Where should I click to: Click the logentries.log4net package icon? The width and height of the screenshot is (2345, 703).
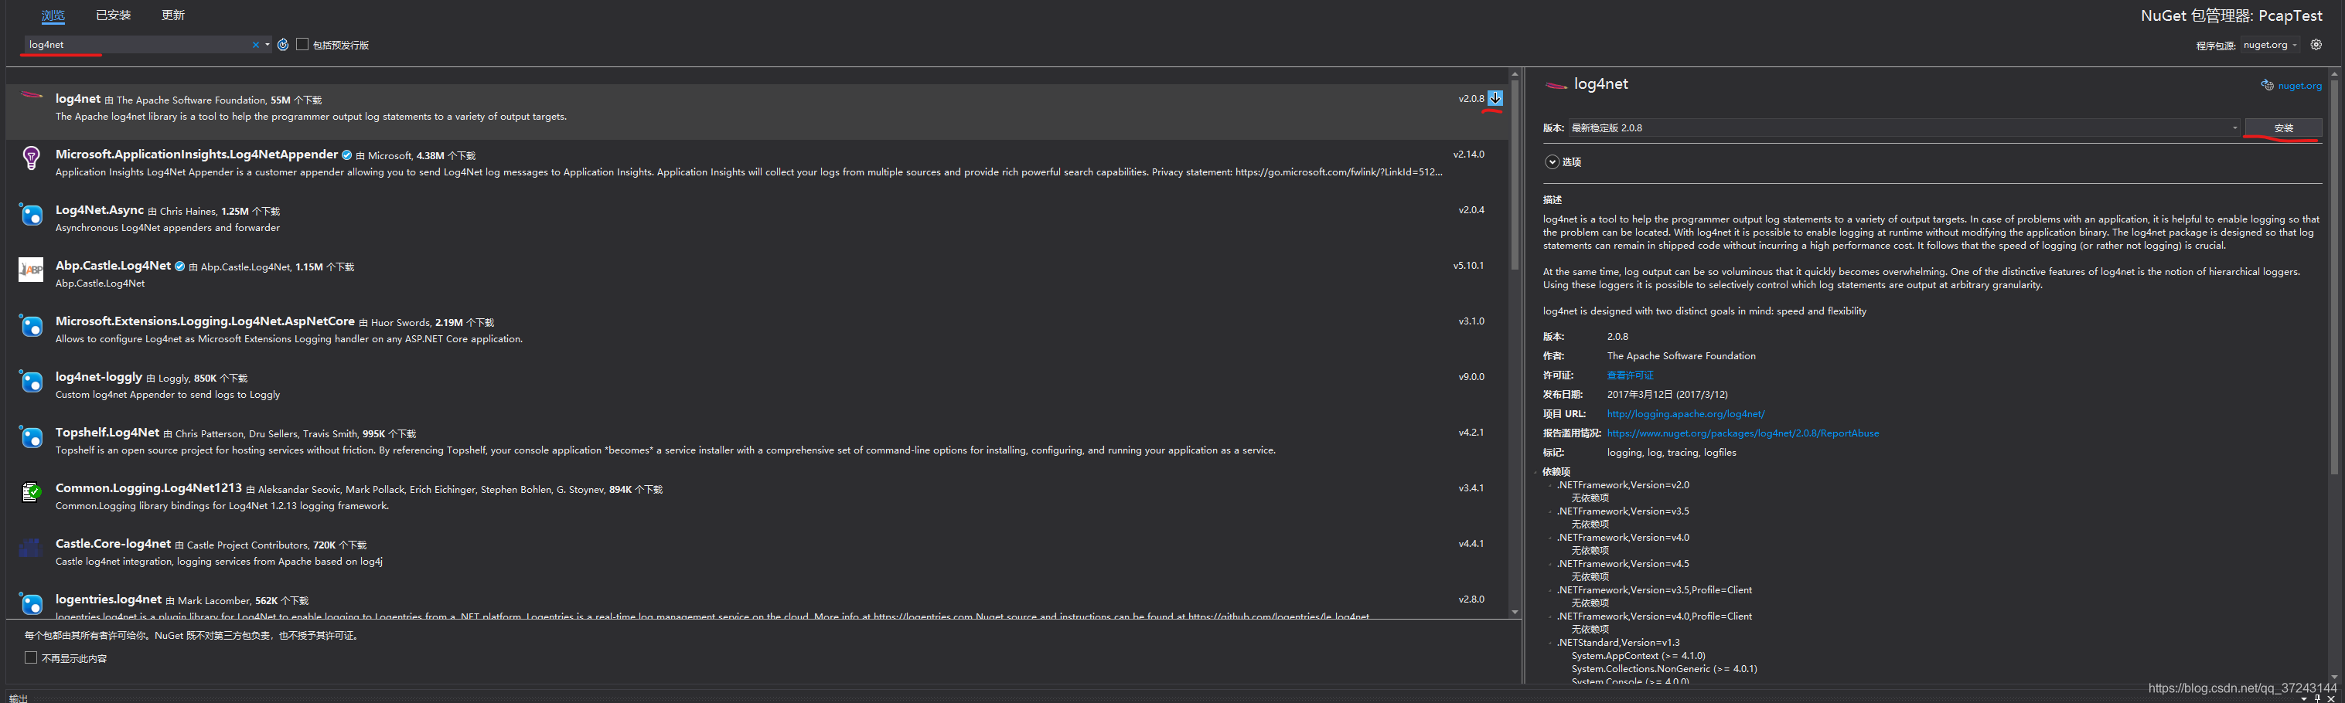pos(31,604)
